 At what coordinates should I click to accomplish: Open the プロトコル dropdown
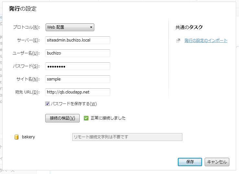click(70, 27)
